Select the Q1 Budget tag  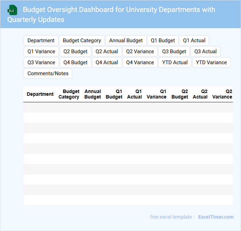click(x=163, y=41)
